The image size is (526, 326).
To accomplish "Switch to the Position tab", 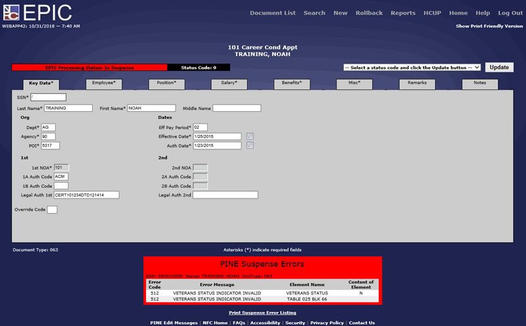I will click(166, 84).
